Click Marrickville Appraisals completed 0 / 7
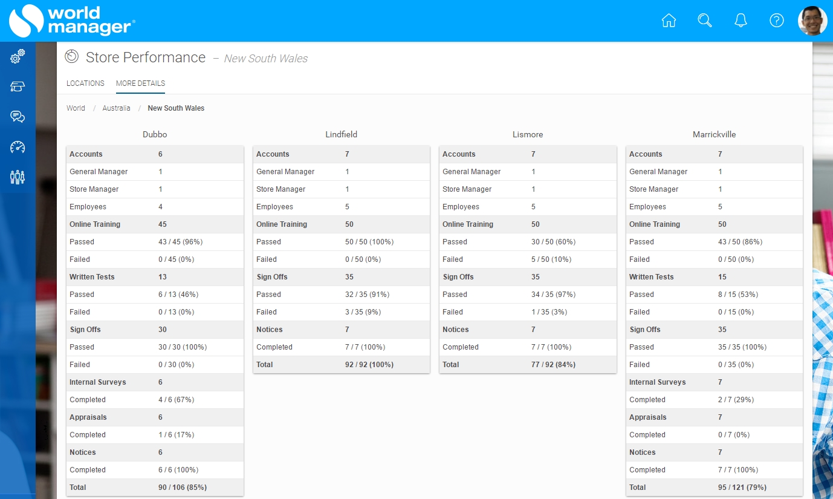The width and height of the screenshot is (833, 499). [734, 435]
